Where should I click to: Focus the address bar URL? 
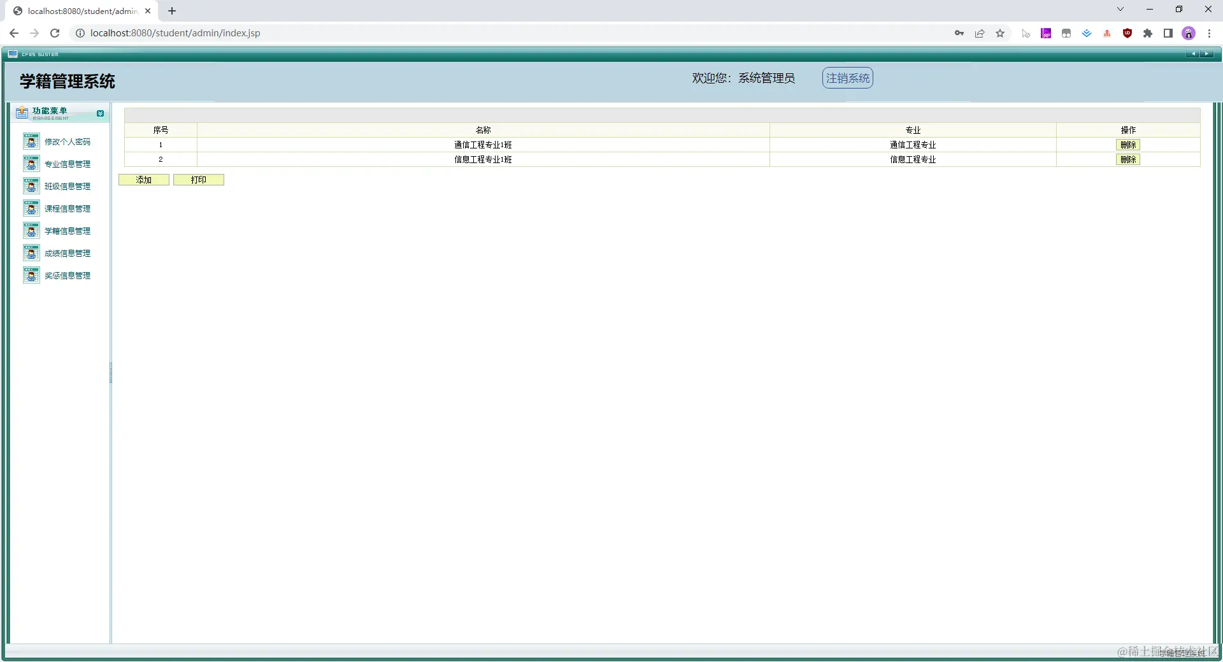[x=175, y=33]
